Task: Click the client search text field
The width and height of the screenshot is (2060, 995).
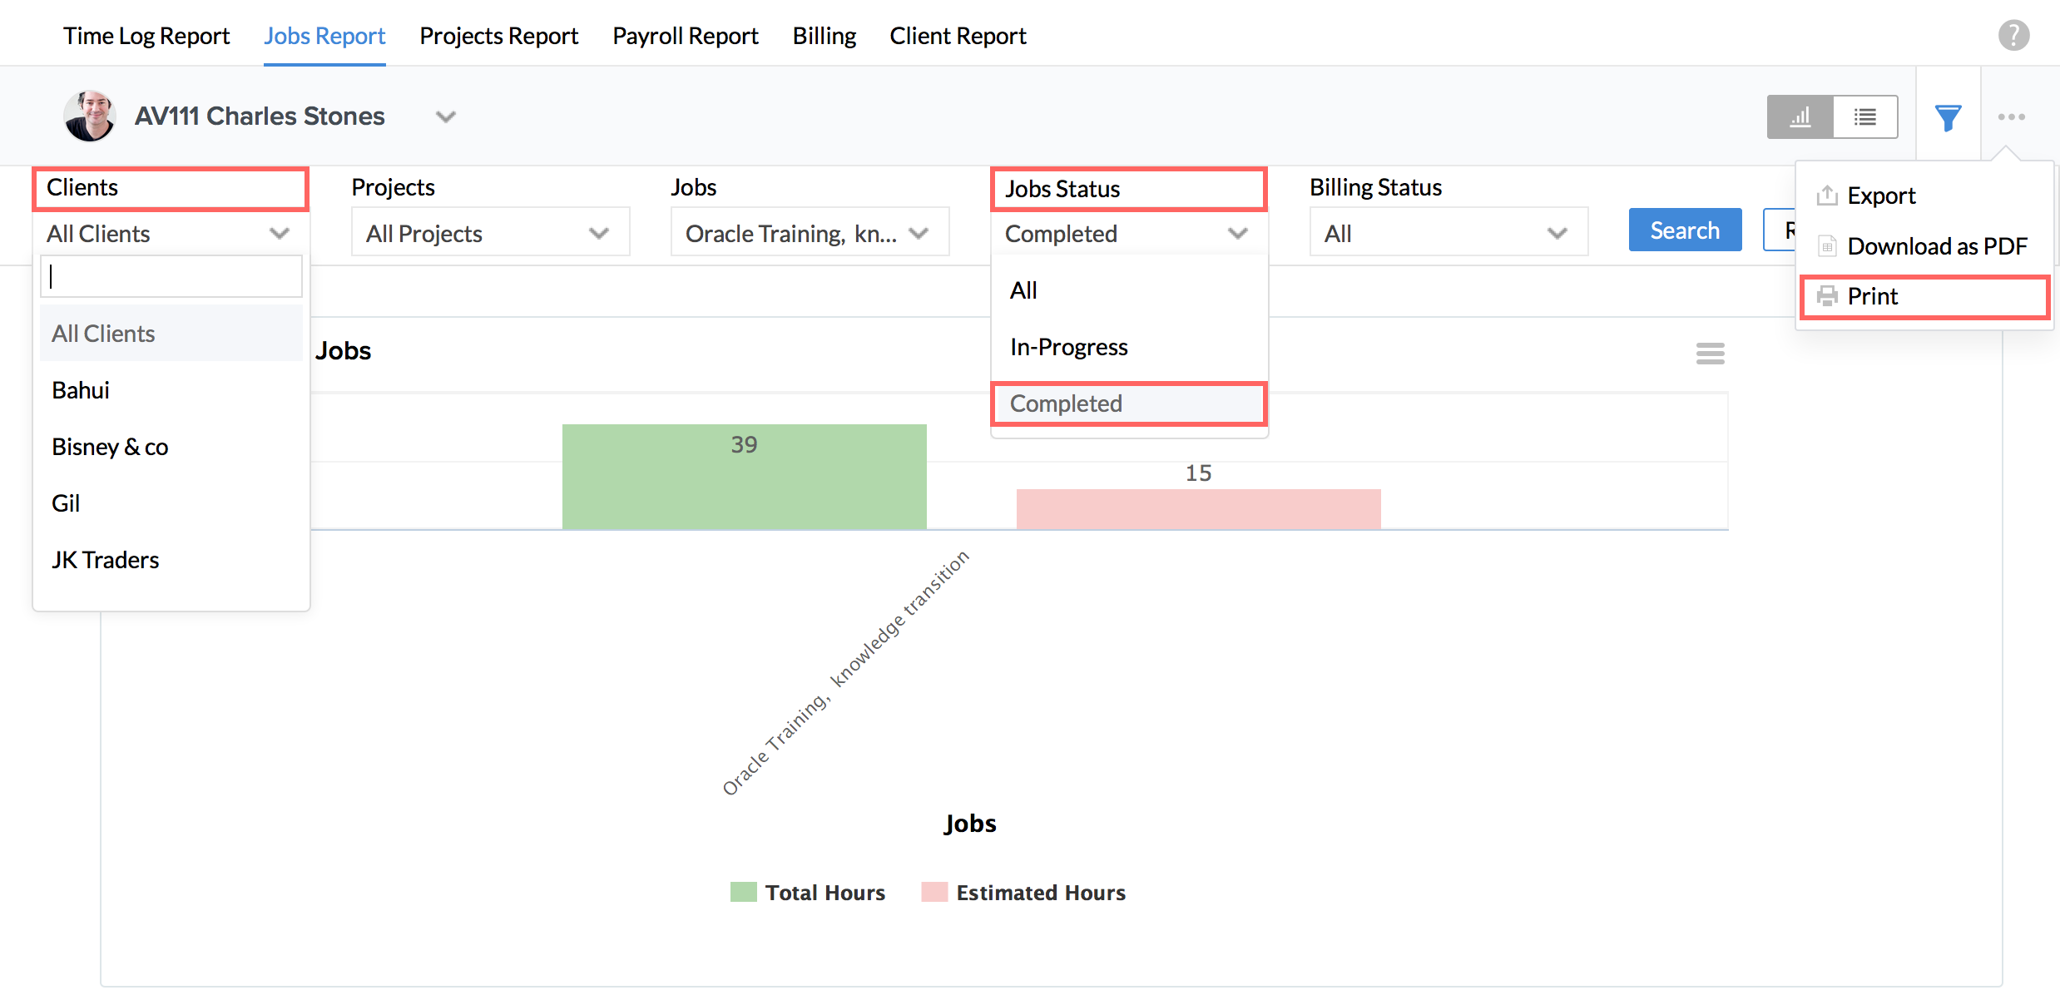Action: click(171, 277)
